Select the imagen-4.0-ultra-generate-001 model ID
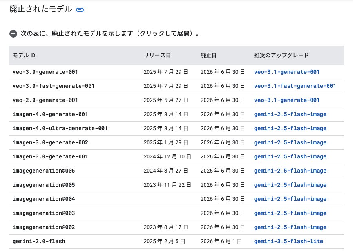 point(60,128)
